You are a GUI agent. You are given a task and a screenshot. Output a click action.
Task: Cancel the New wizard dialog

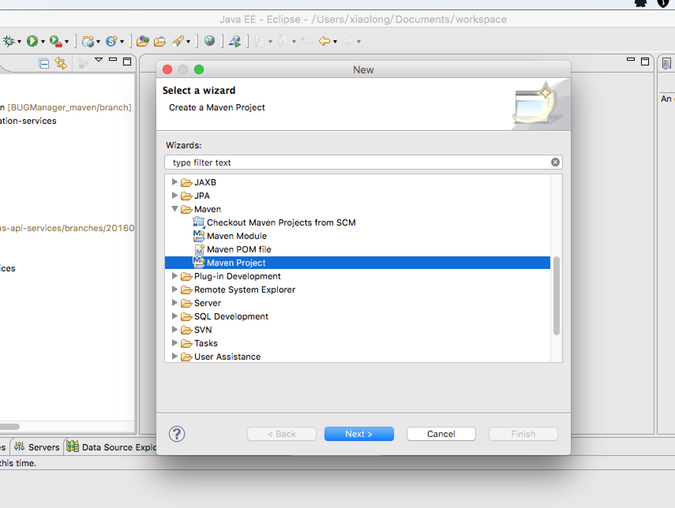click(441, 434)
